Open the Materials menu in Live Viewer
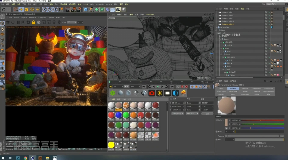The image size is (288, 160). 33,18
